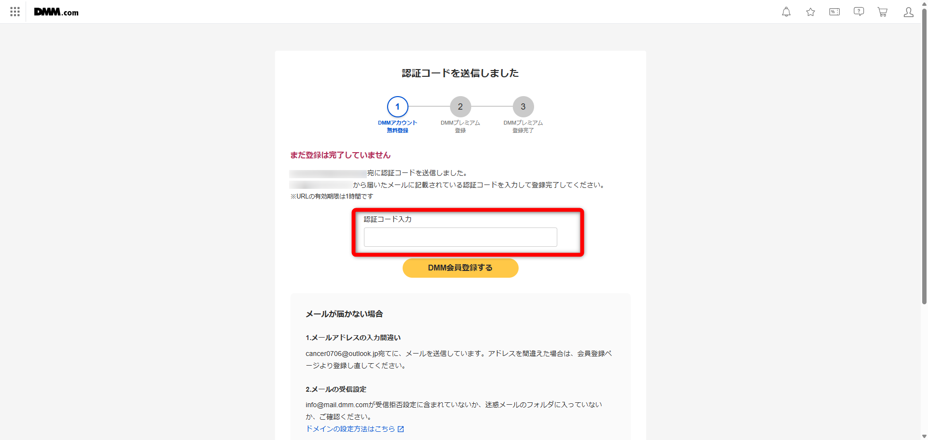Open the services grid menu icon
This screenshot has width=928, height=440.
coord(15,12)
